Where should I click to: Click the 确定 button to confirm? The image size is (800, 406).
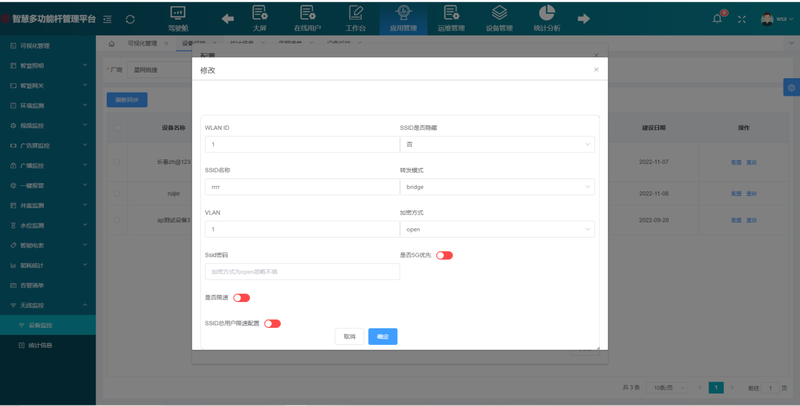pos(383,336)
